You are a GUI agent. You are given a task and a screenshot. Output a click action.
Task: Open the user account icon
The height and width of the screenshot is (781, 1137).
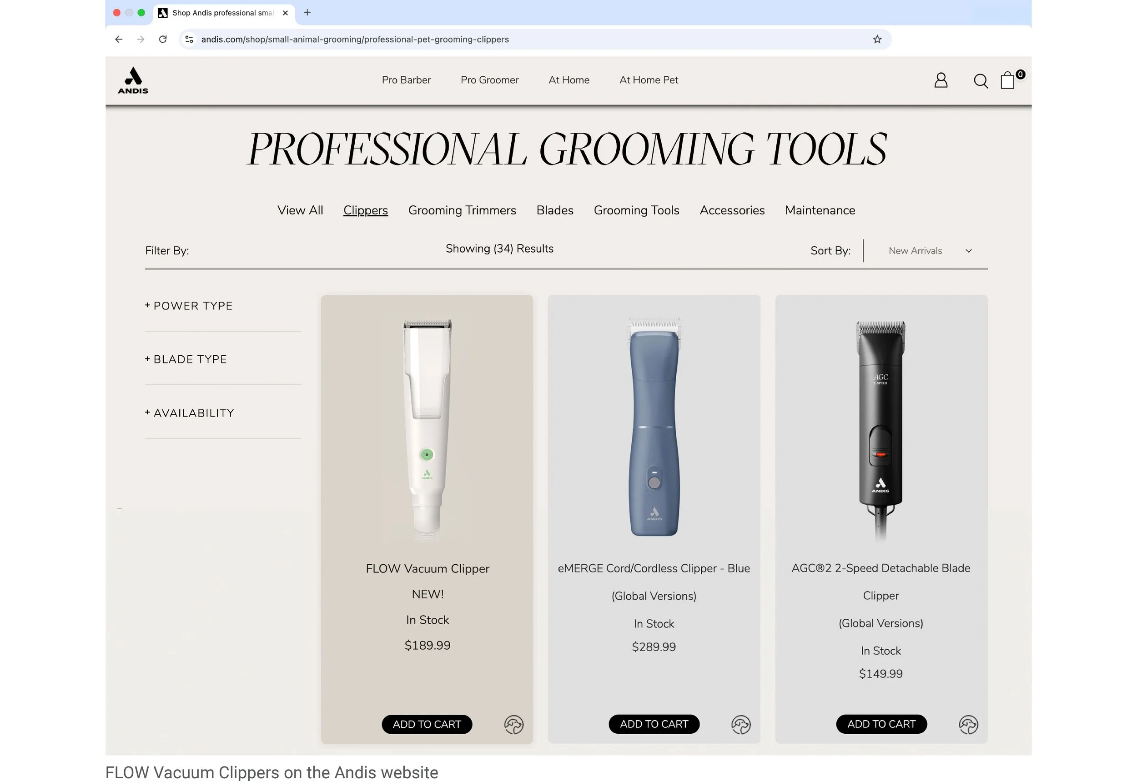(940, 80)
